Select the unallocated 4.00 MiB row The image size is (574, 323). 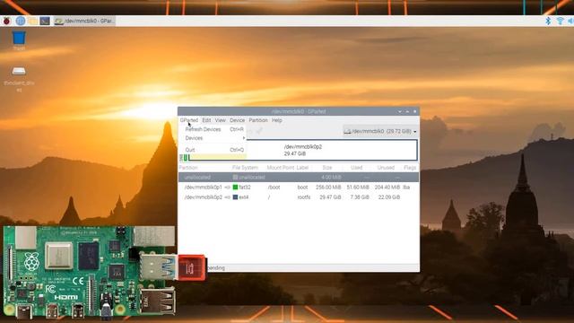pyautogui.click(x=299, y=178)
